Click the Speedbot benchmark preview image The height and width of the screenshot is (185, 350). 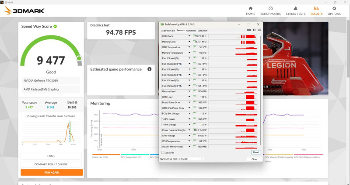[295, 59]
